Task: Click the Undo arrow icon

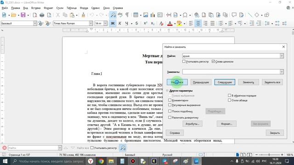Action: pos(92,15)
